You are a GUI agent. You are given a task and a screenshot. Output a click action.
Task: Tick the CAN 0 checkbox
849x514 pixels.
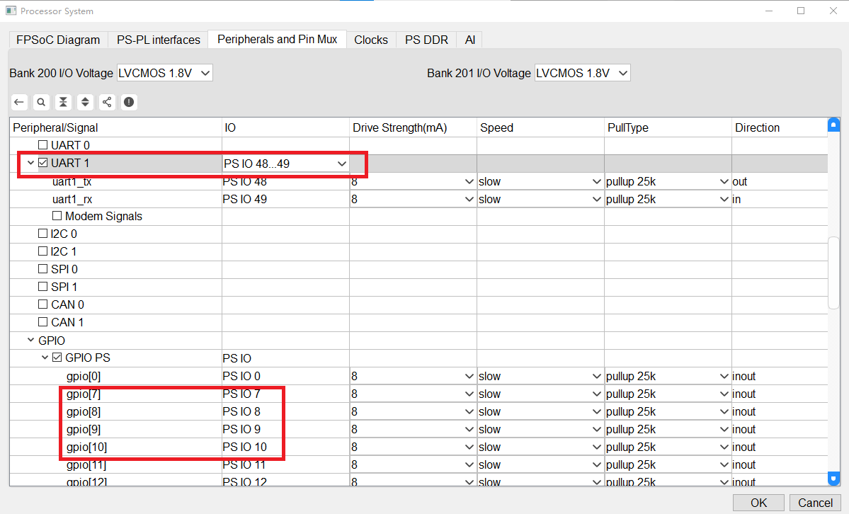[42, 304]
